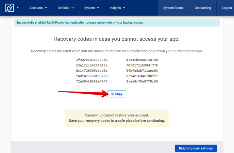234x153 pixels.
Task: Open the Insights menu
Action: [x=117, y=8]
